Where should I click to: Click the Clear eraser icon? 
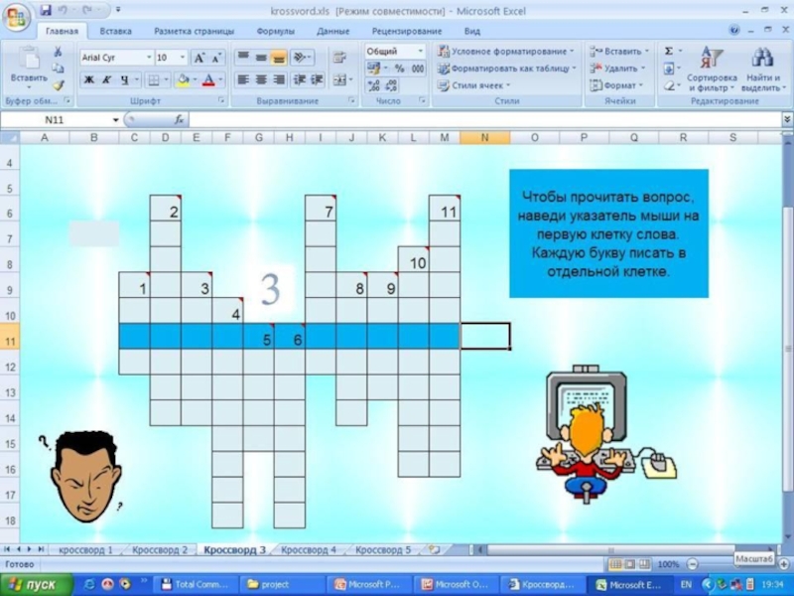pyautogui.click(x=669, y=85)
